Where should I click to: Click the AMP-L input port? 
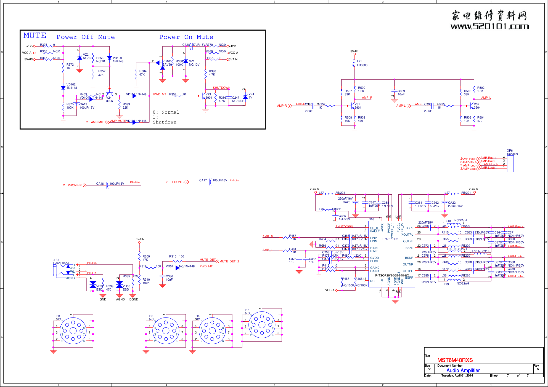point(404,106)
